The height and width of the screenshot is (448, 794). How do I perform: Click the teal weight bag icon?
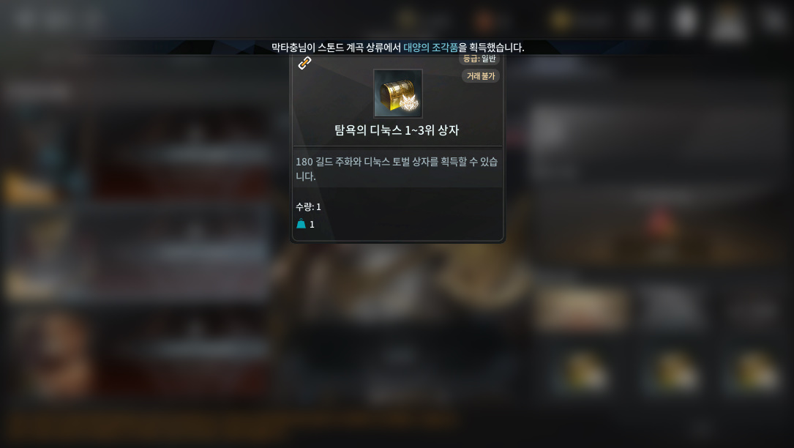coord(301,224)
